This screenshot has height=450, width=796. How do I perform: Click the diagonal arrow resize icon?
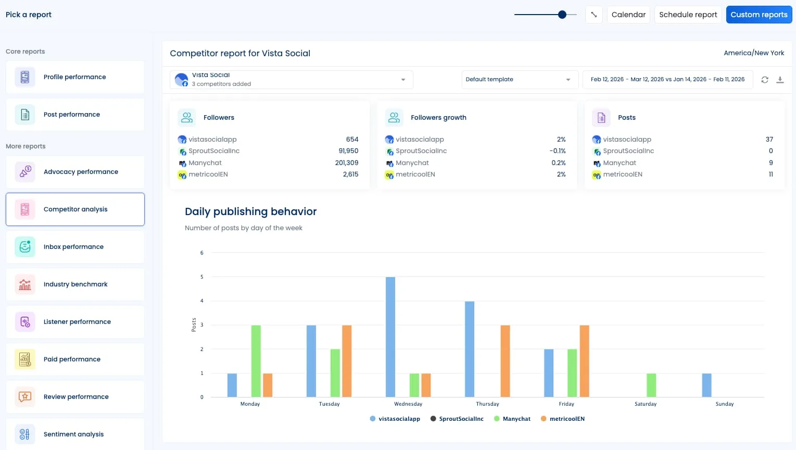pos(593,14)
